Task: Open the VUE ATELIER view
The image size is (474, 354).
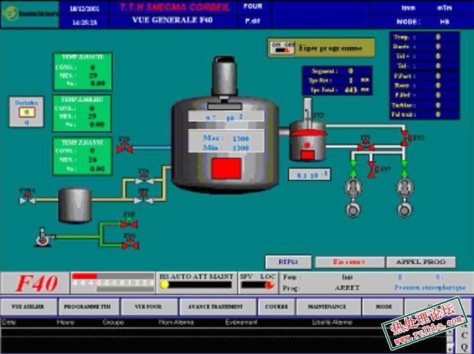Action: click(28, 307)
